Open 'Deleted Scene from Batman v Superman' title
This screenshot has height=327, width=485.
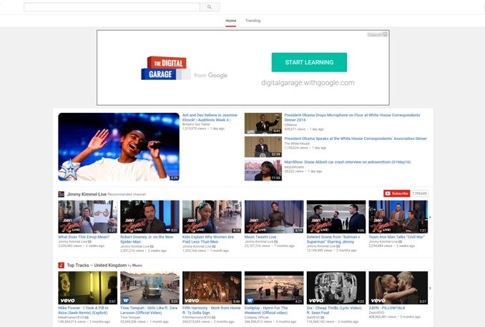coord(333,239)
